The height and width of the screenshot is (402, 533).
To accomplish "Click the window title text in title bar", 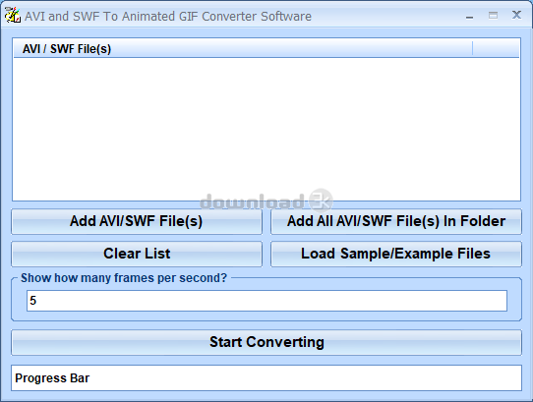I will tap(168, 17).
